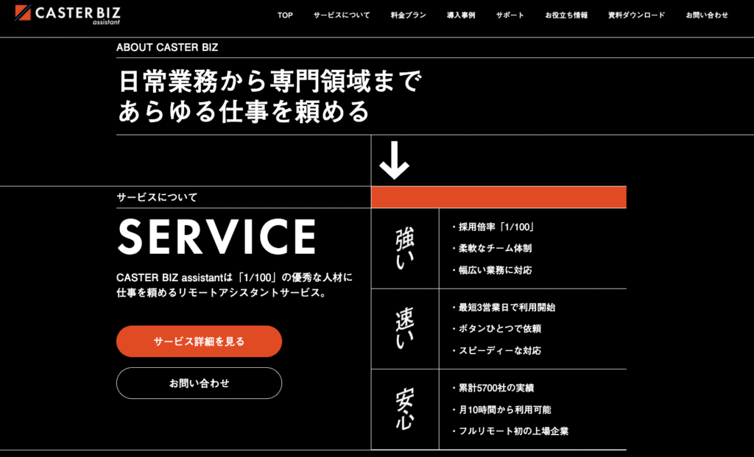Click the CASTER BIZ assistant logo
This screenshot has height=457, width=754.
pos(68,15)
